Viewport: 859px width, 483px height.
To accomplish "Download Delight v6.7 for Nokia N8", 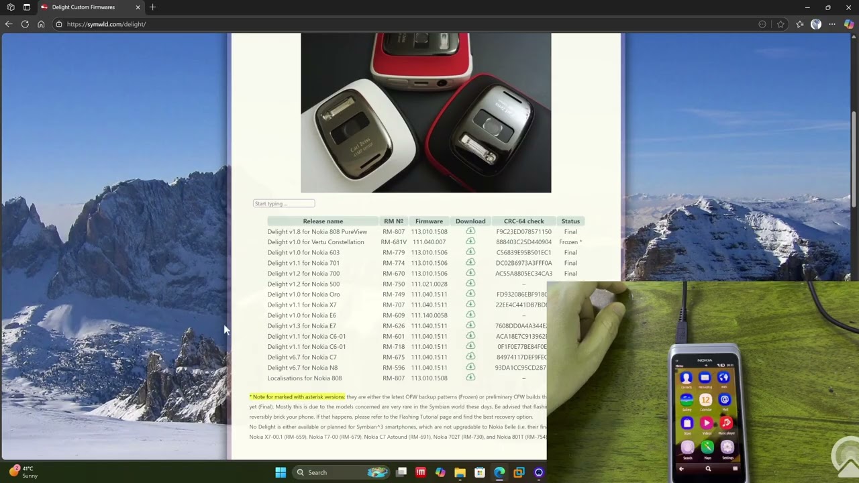I will point(470,367).
